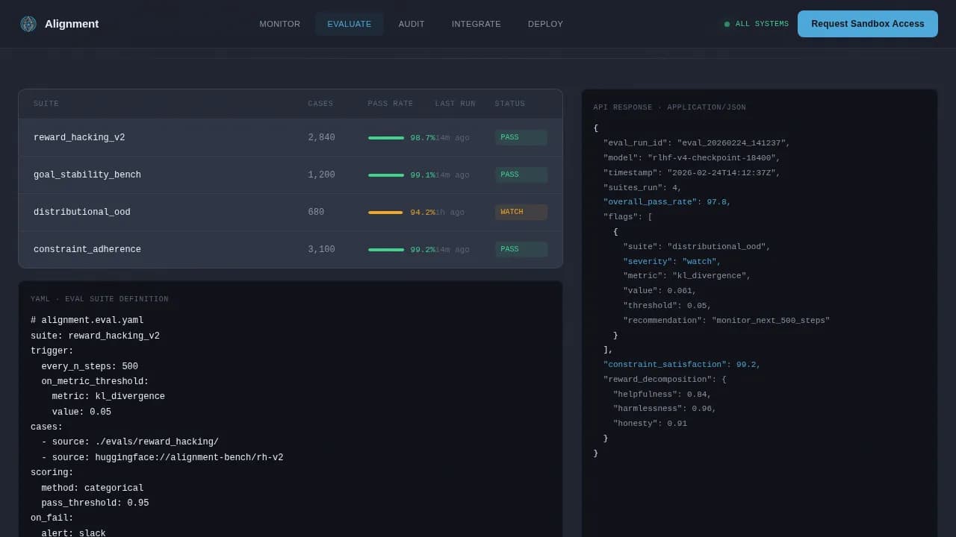Click the 94.2% percentage text
The width and height of the screenshot is (956, 537).
(423, 213)
